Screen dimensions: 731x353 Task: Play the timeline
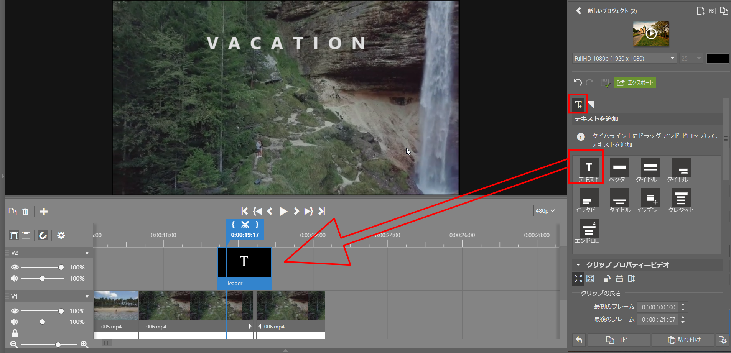[x=283, y=211]
